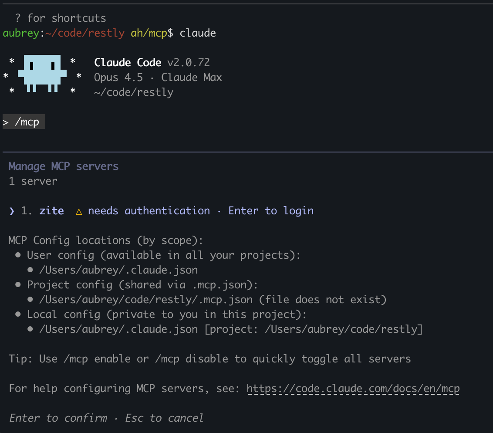Click needs authentication status for zite
Viewport: 493px width, 433px height.
click(149, 211)
